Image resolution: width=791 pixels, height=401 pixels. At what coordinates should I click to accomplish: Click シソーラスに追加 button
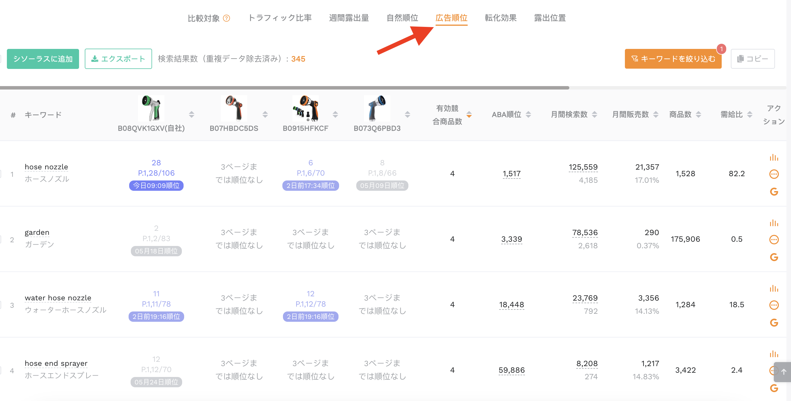pos(43,59)
